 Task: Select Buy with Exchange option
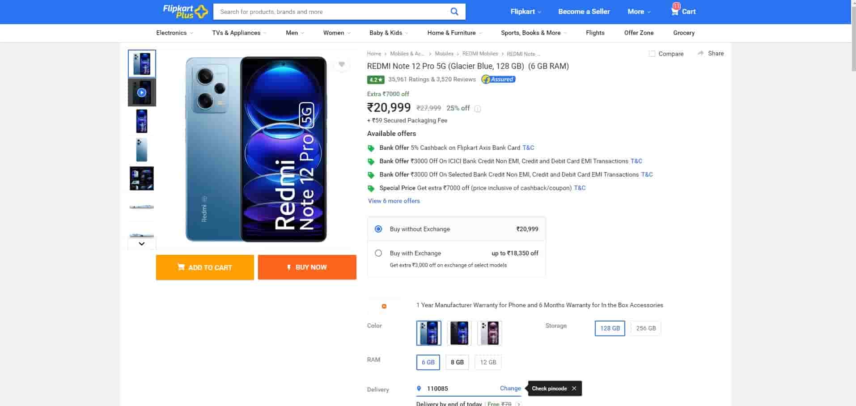click(378, 253)
